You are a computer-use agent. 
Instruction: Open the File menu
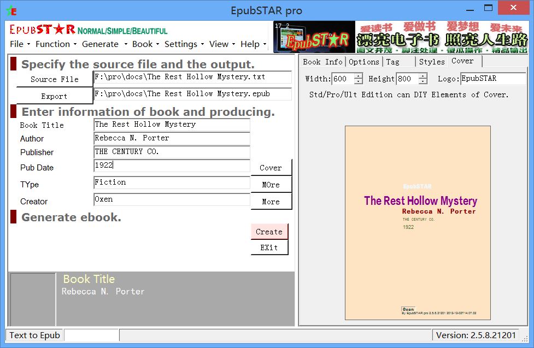[20, 44]
